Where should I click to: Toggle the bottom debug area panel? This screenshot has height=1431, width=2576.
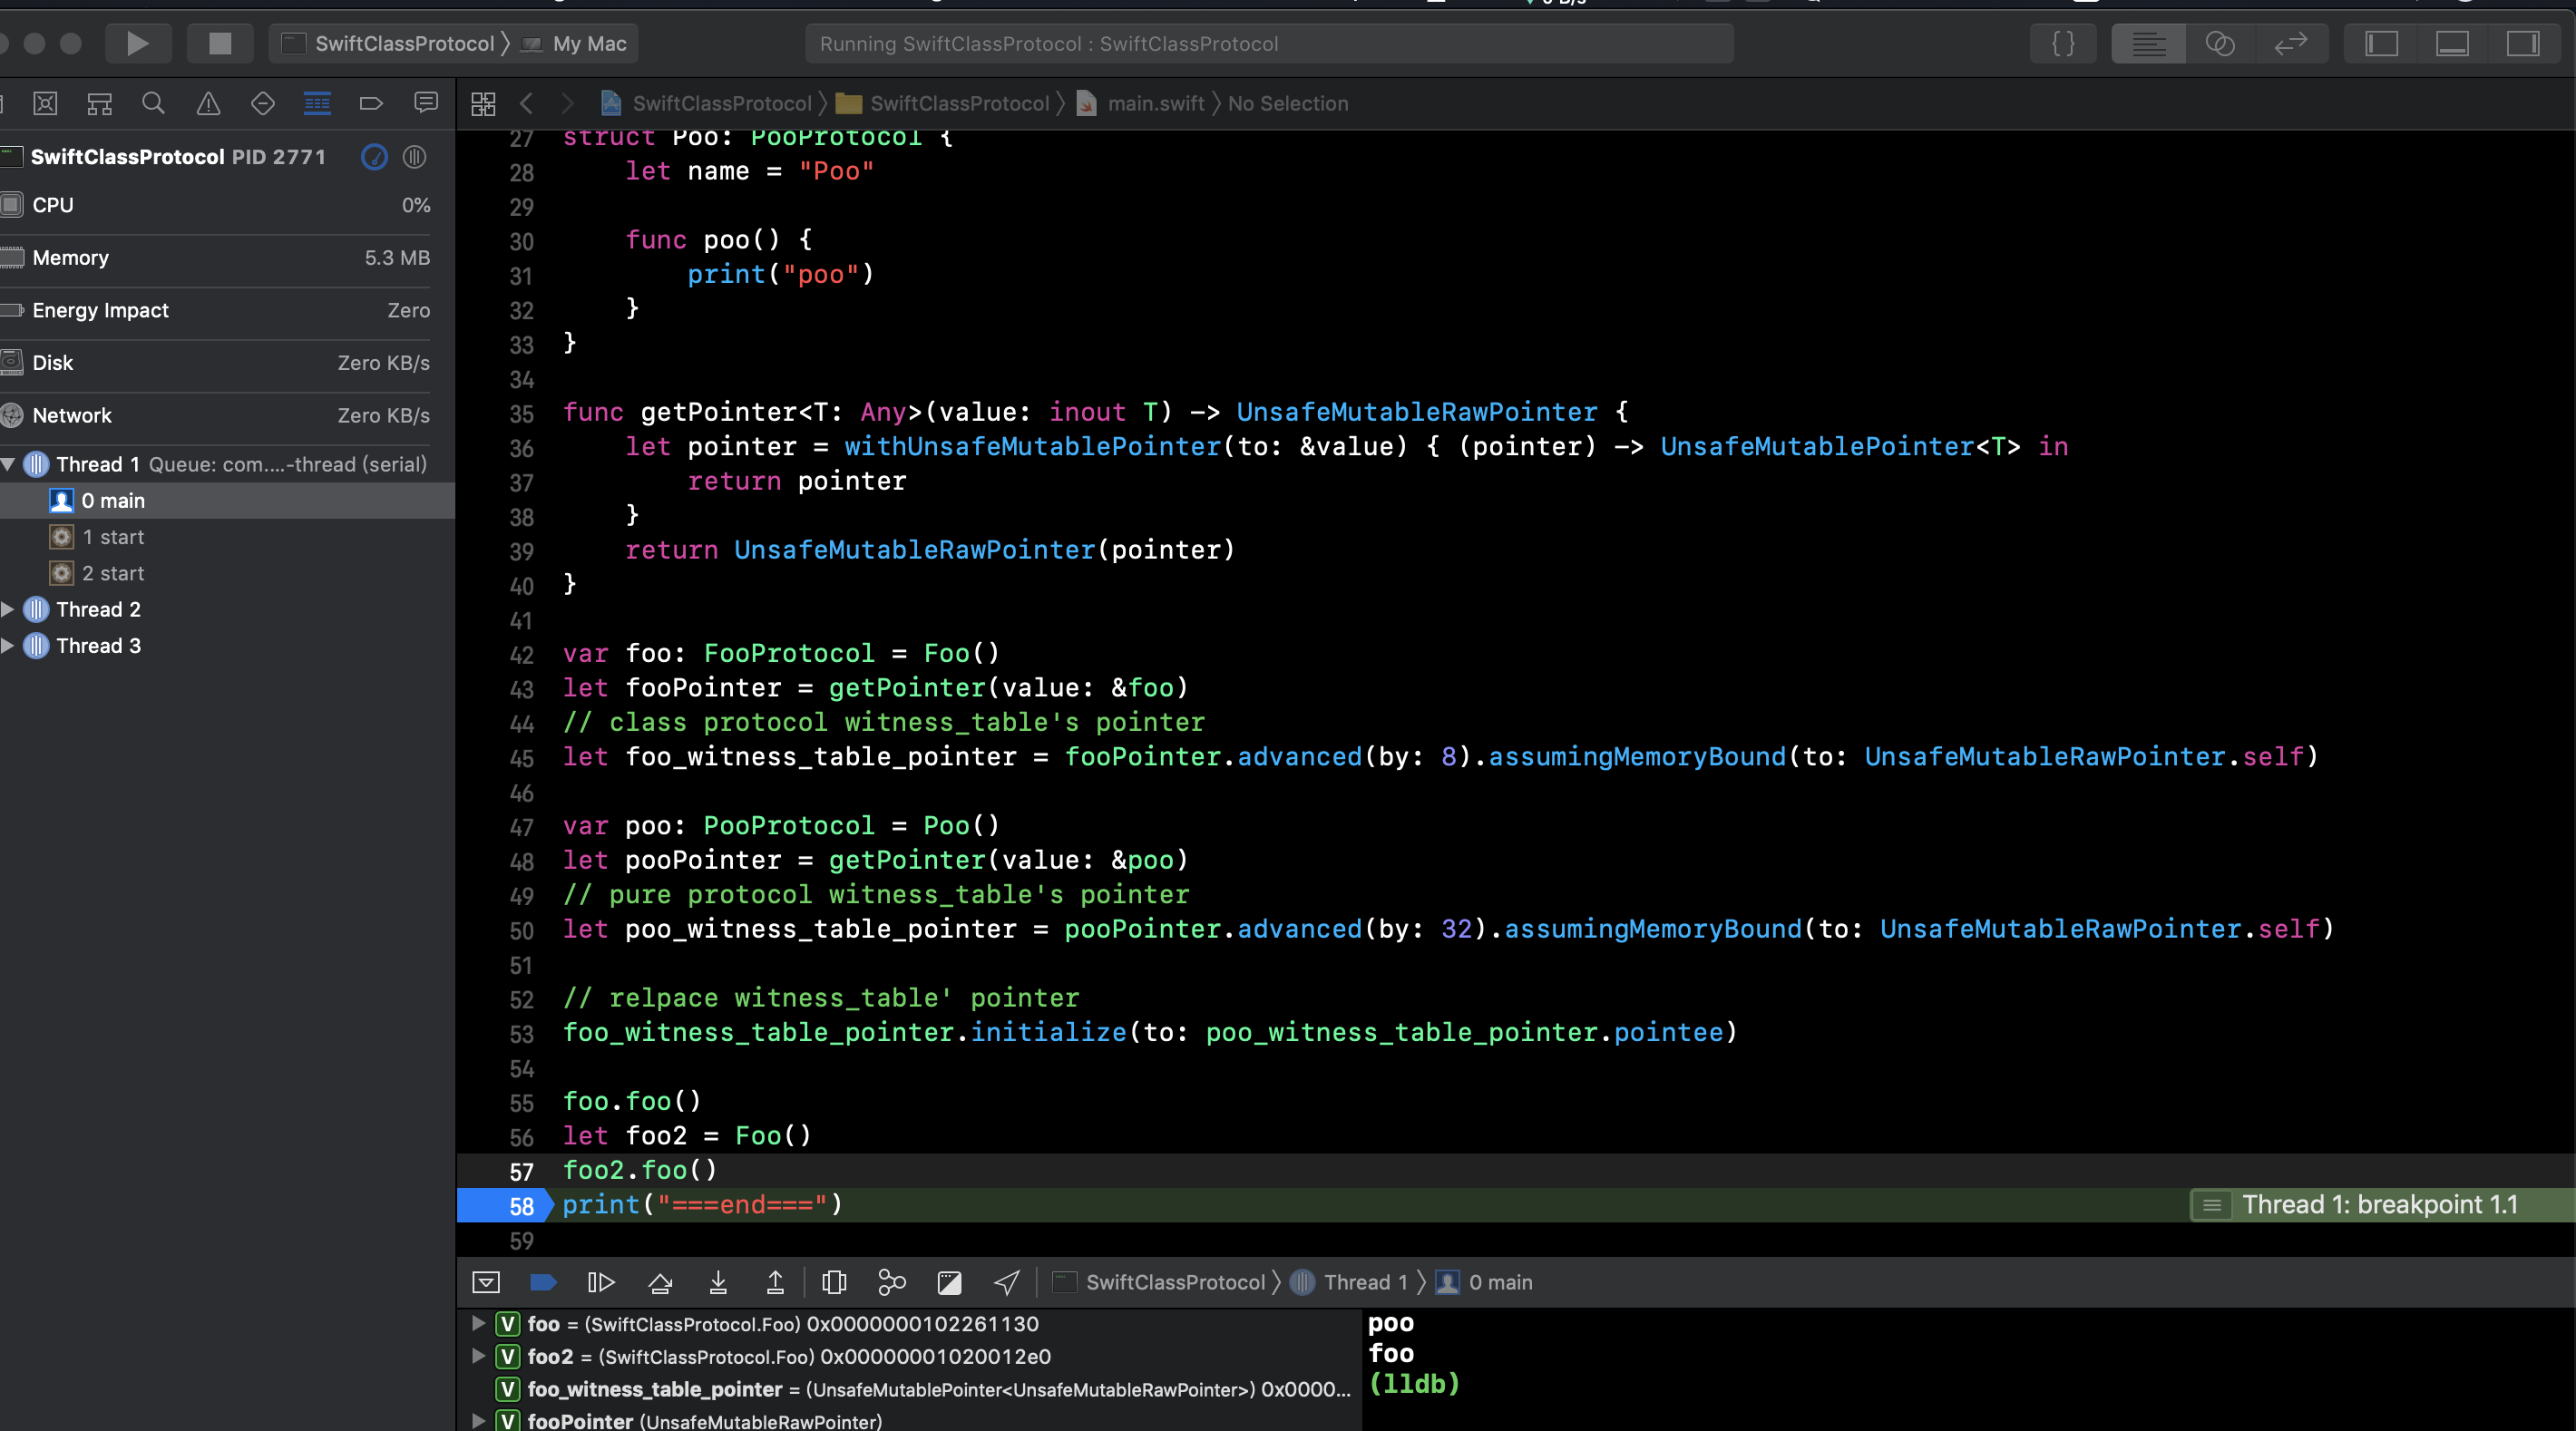tap(2452, 43)
